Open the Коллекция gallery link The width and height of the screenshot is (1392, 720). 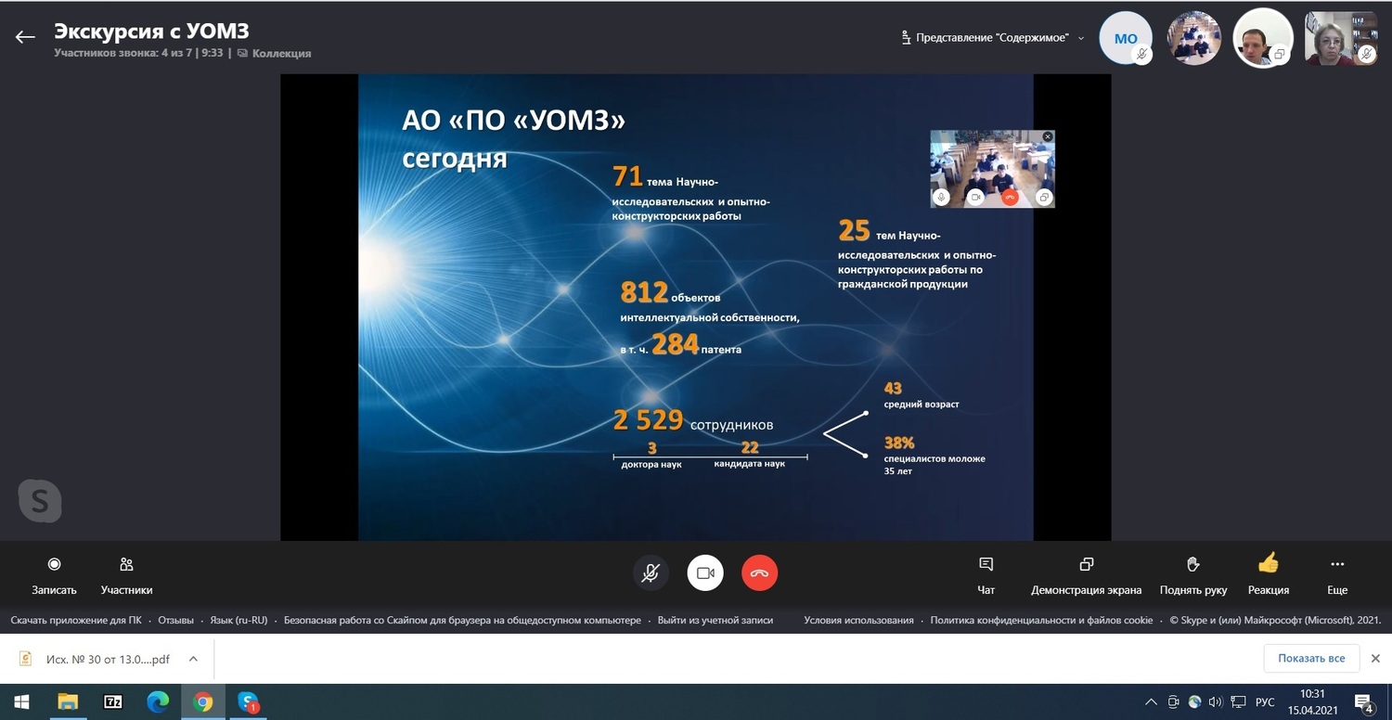tap(275, 53)
